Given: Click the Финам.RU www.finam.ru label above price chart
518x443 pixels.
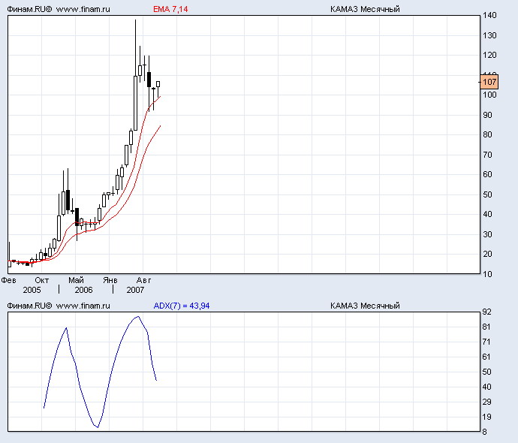Looking at the screenshot, I should (59, 9).
